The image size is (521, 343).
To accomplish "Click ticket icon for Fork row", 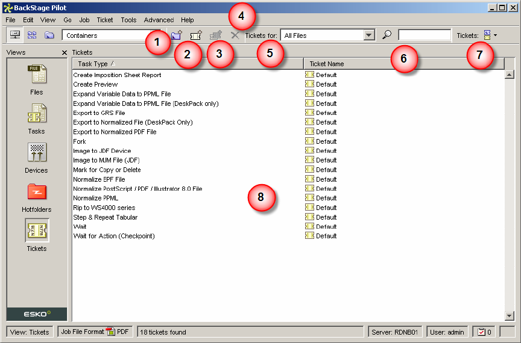I will pyautogui.click(x=309, y=141).
